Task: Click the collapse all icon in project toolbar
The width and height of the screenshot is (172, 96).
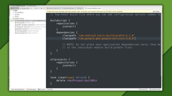Action: [x=38, y=8]
